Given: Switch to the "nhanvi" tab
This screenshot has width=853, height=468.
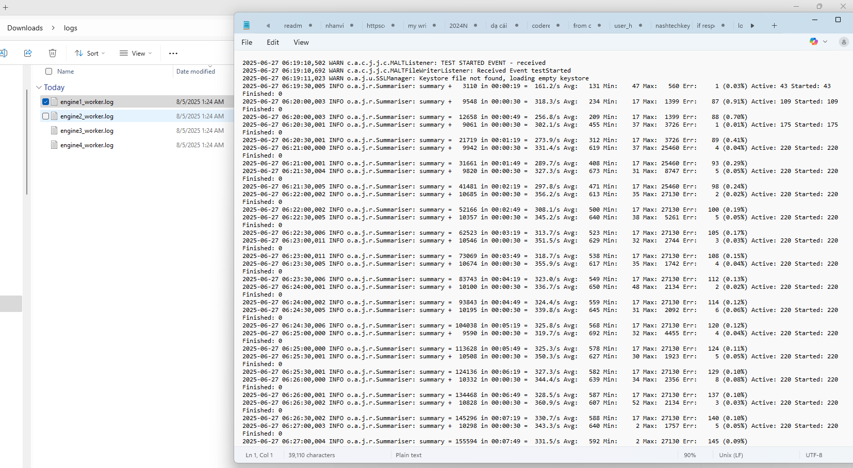Looking at the screenshot, I should (x=335, y=26).
